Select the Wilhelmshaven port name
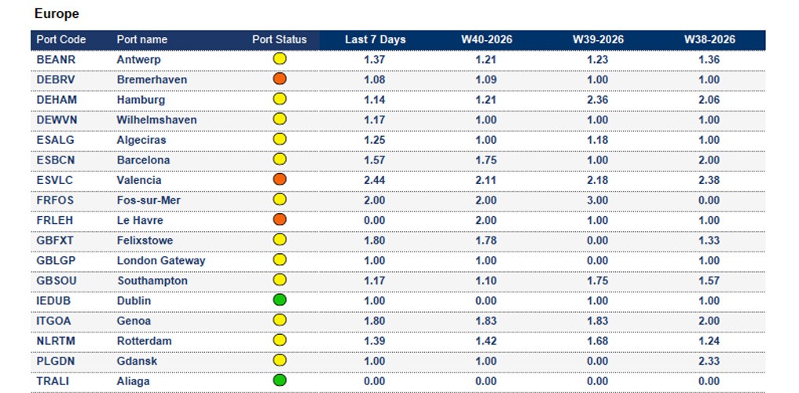The image size is (799, 393). coord(157,119)
